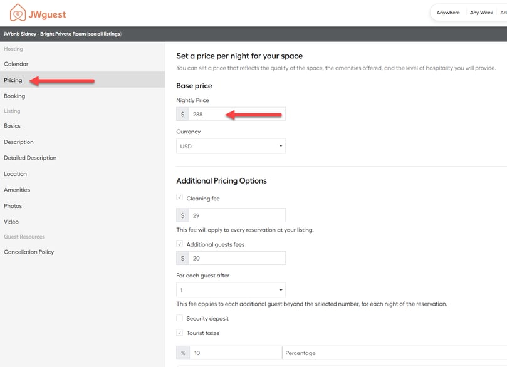Click the Any Week search option

pos(481,13)
